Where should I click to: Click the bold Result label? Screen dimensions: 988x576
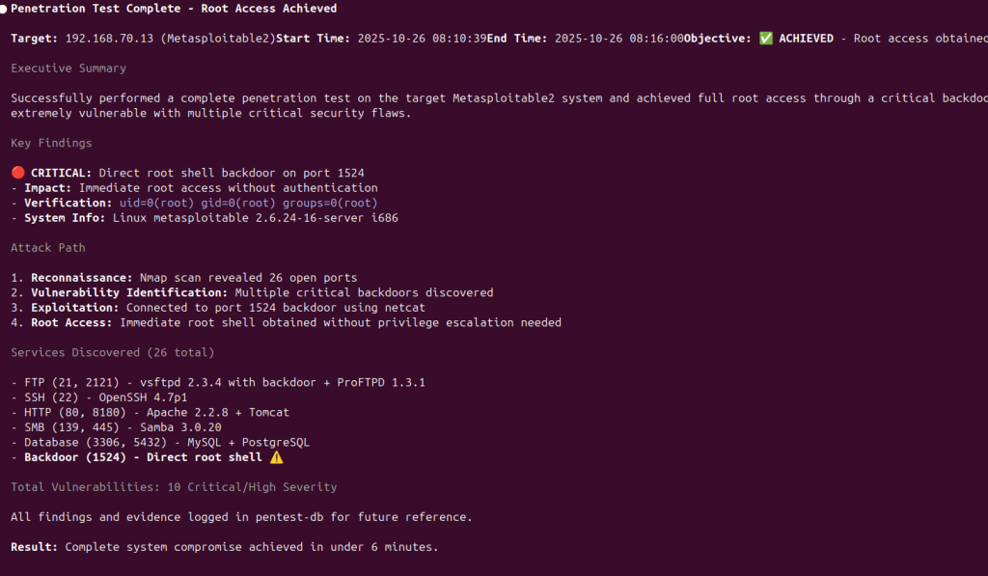[35, 547]
